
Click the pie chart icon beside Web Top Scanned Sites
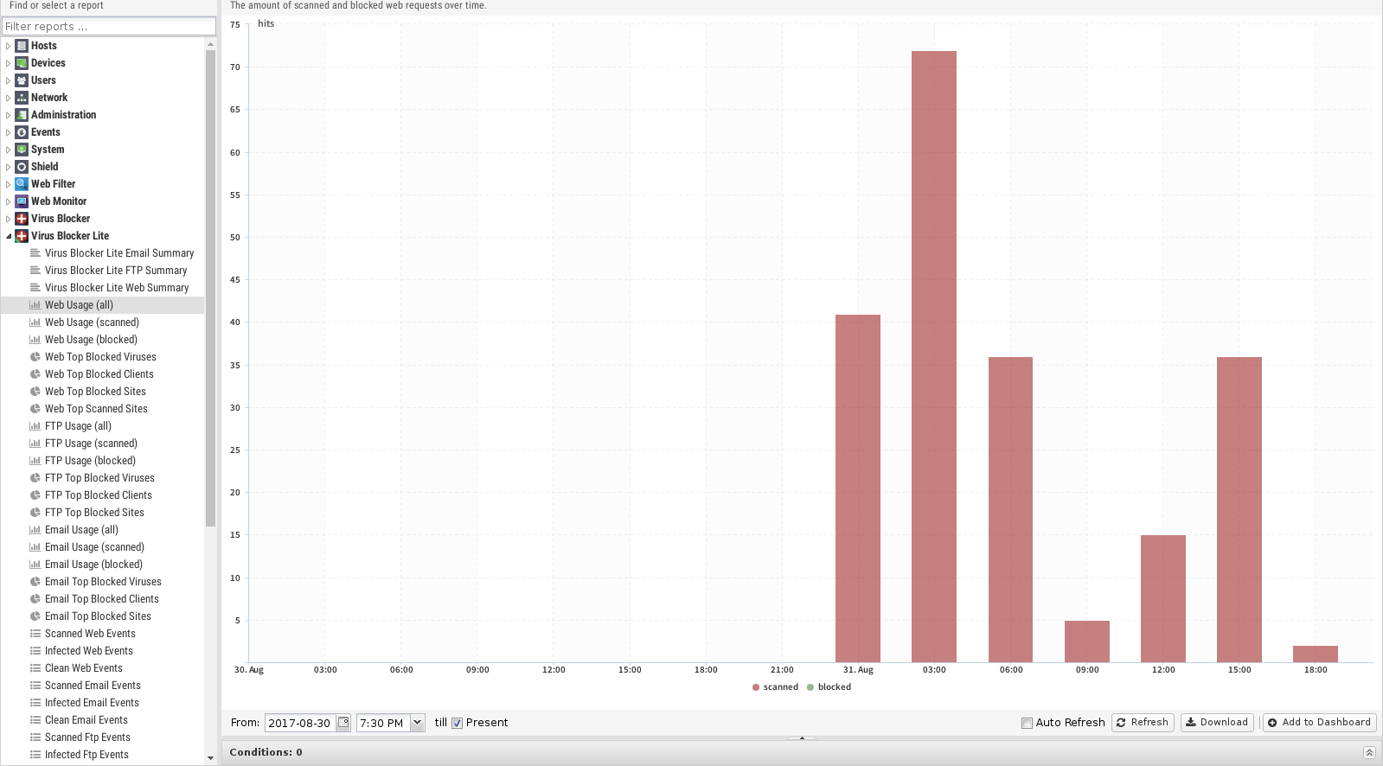tap(35, 409)
